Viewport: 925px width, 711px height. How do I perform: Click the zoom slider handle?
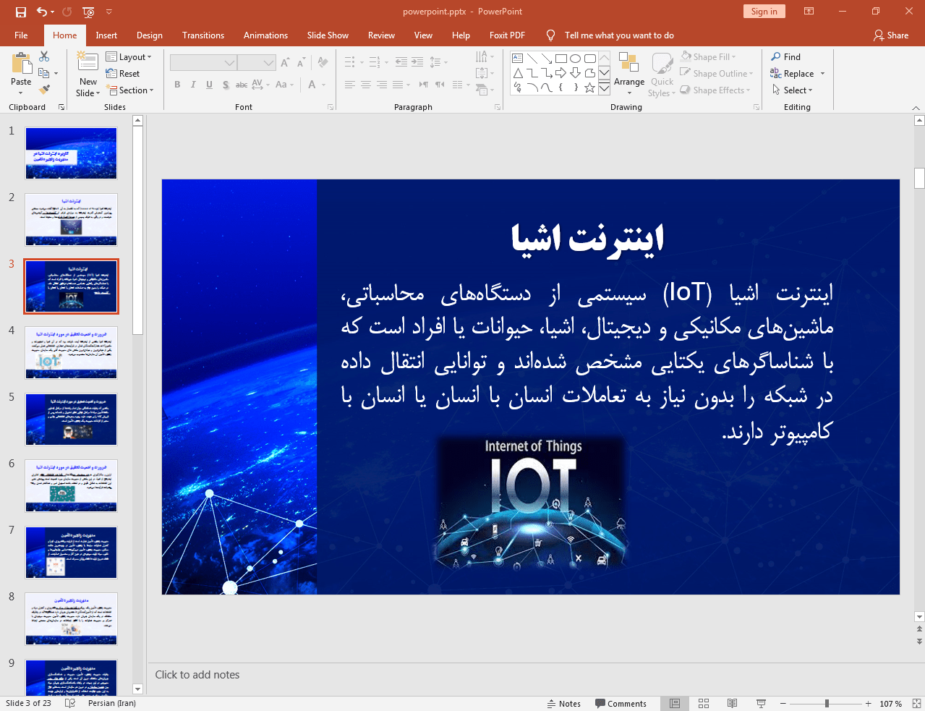coord(827,704)
